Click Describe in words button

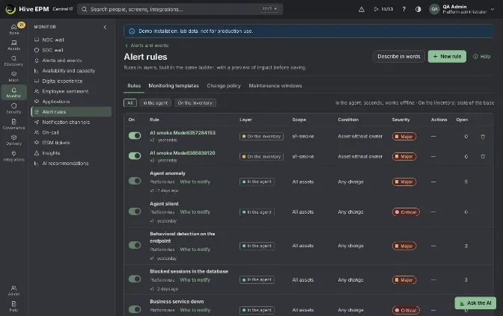tap(399, 56)
